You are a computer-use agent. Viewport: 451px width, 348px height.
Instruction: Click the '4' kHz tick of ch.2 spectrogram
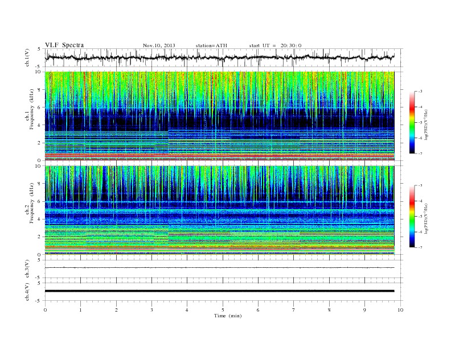[39, 219]
